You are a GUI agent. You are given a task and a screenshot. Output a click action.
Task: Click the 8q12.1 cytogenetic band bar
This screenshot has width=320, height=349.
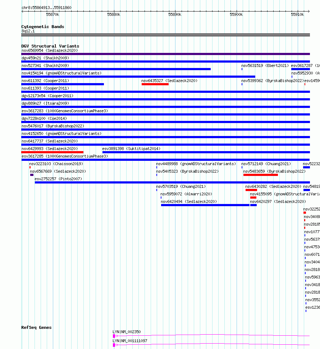pos(165,35)
